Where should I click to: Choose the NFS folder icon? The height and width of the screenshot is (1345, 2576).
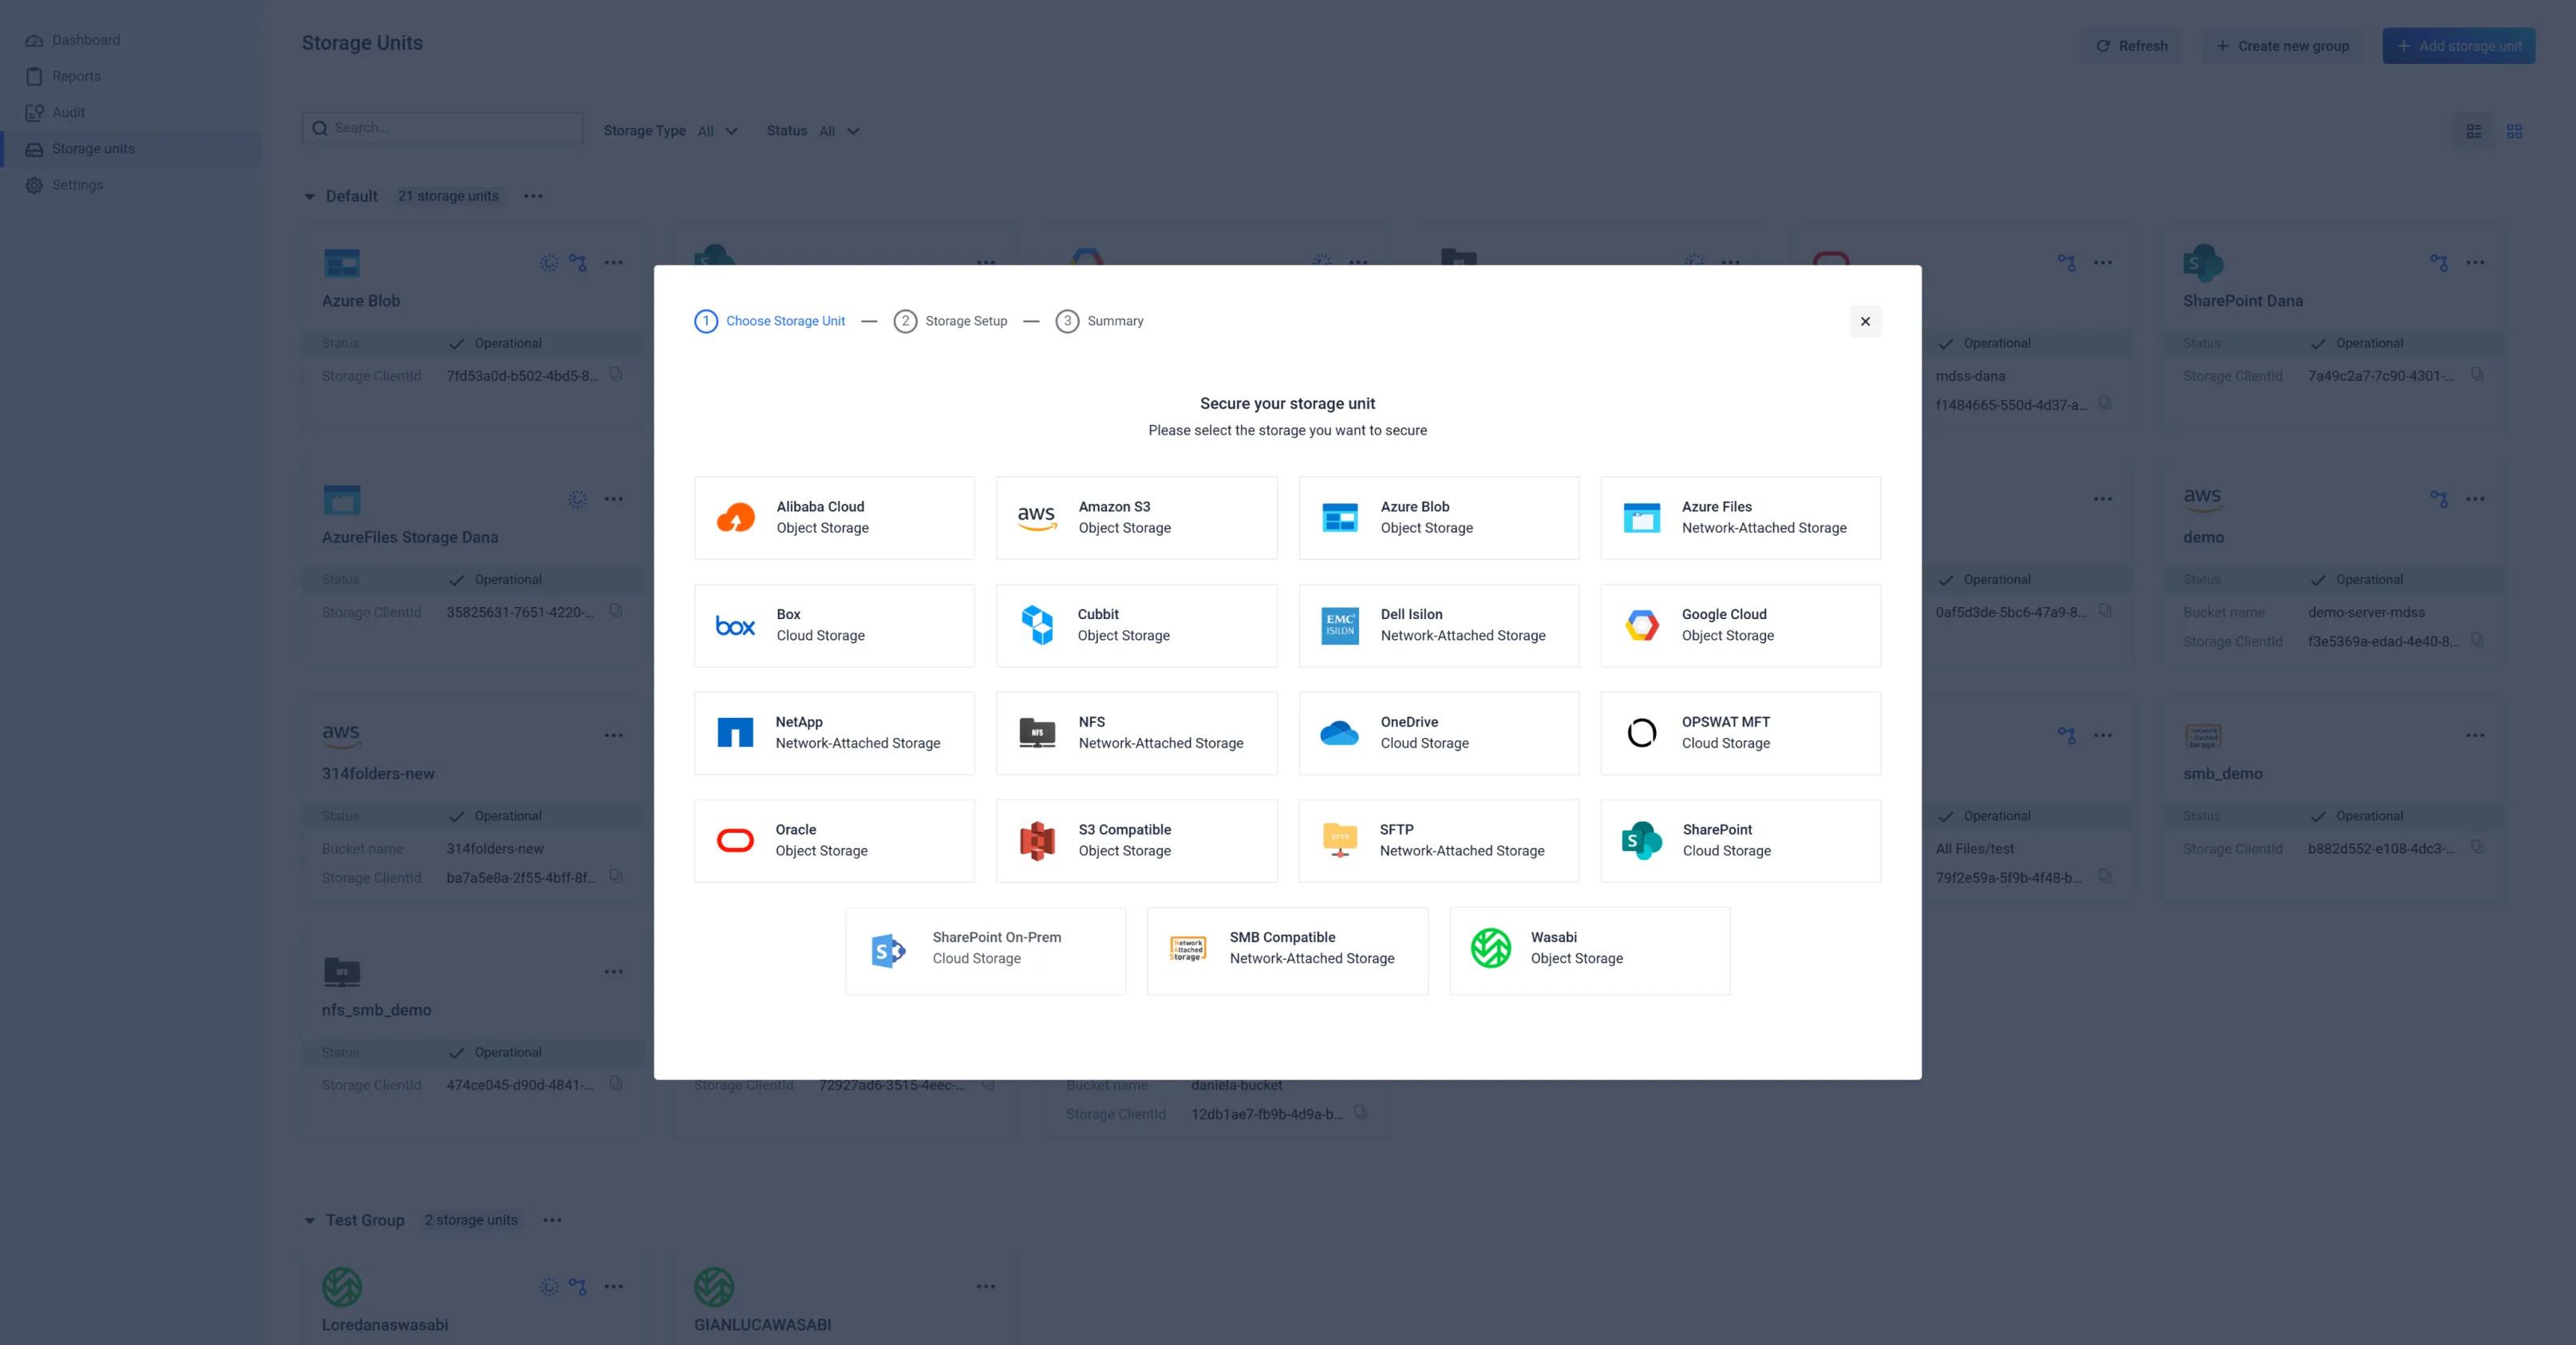point(1037,732)
